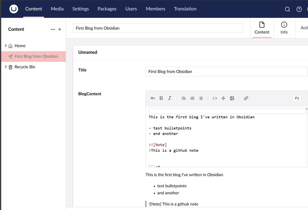This screenshot has height=210, width=308.
Task: Click the document name input field
Action: click(158, 28)
